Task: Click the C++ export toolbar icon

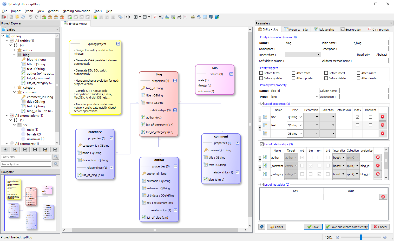Action: [155, 17]
